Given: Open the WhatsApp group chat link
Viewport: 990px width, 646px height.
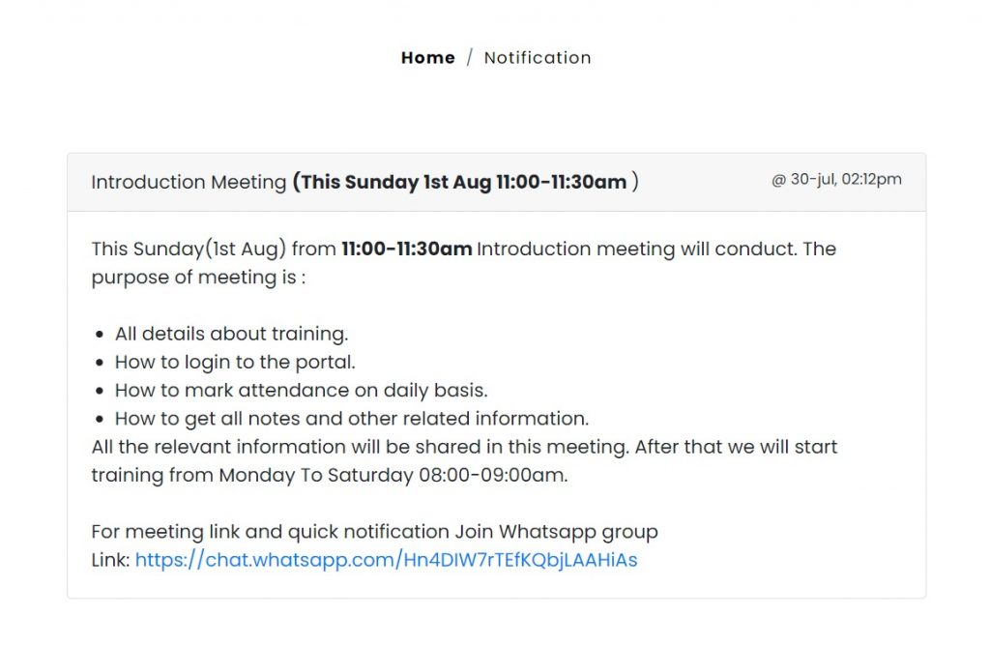Looking at the screenshot, I should tap(386, 560).
